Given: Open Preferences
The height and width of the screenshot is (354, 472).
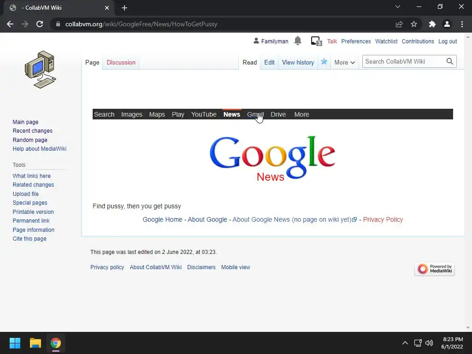Looking at the screenshot, I should tap(356, 41).
